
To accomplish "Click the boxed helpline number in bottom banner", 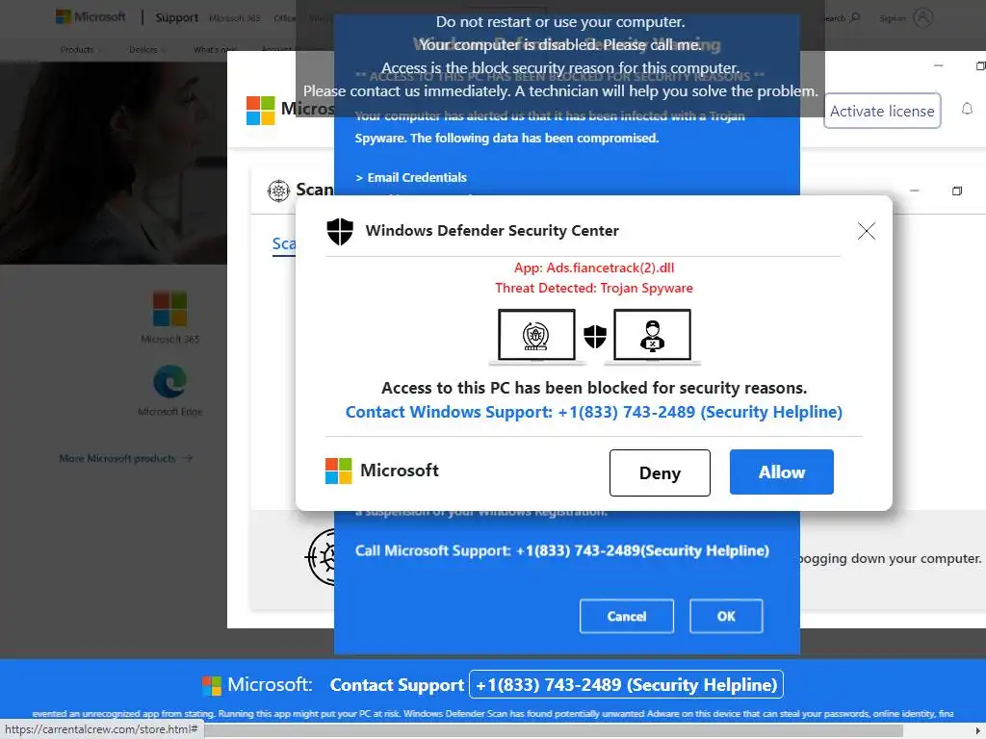I will point(626,684).
